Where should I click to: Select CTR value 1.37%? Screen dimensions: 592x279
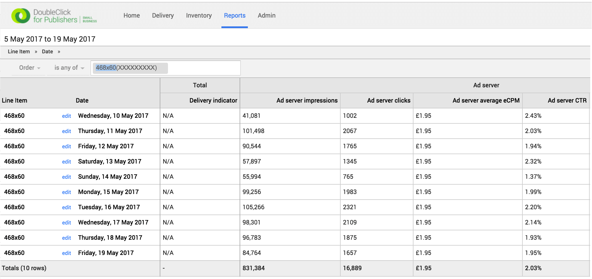click(533, 177)
